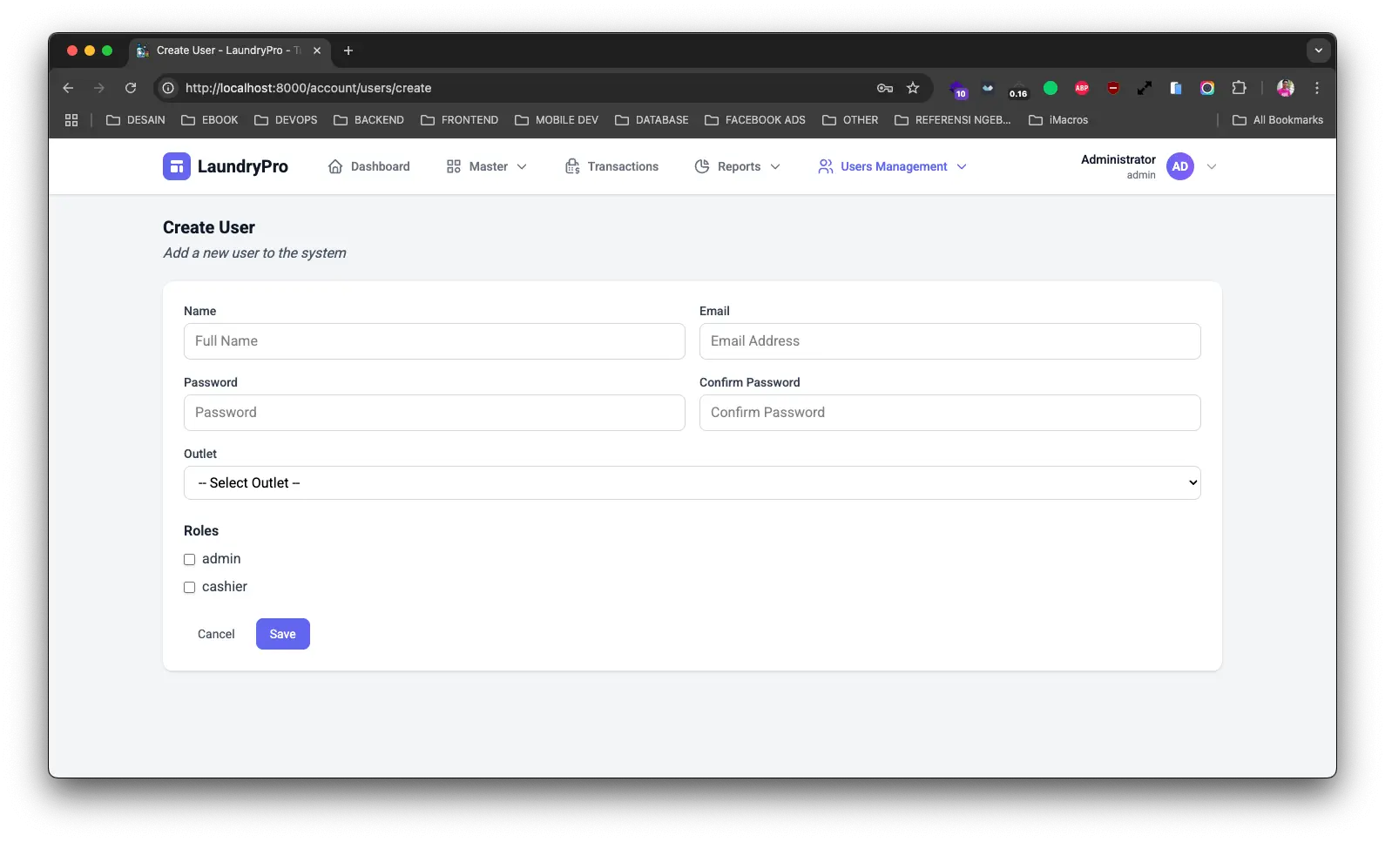Click the Users Management people icon

click(x=826, y=166)
